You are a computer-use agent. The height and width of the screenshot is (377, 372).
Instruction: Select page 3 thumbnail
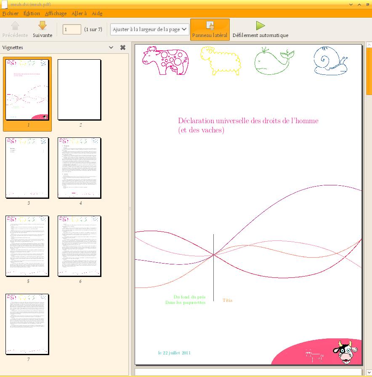pos(27,168)
